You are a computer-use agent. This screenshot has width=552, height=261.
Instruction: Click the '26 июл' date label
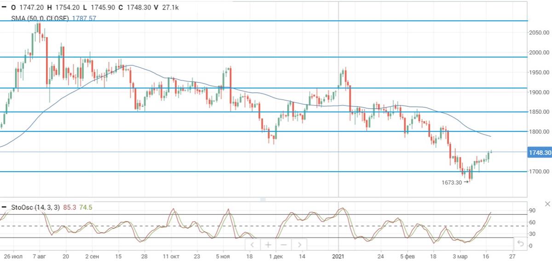point(13,255)
